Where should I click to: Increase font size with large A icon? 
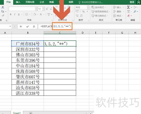(47, 9)
